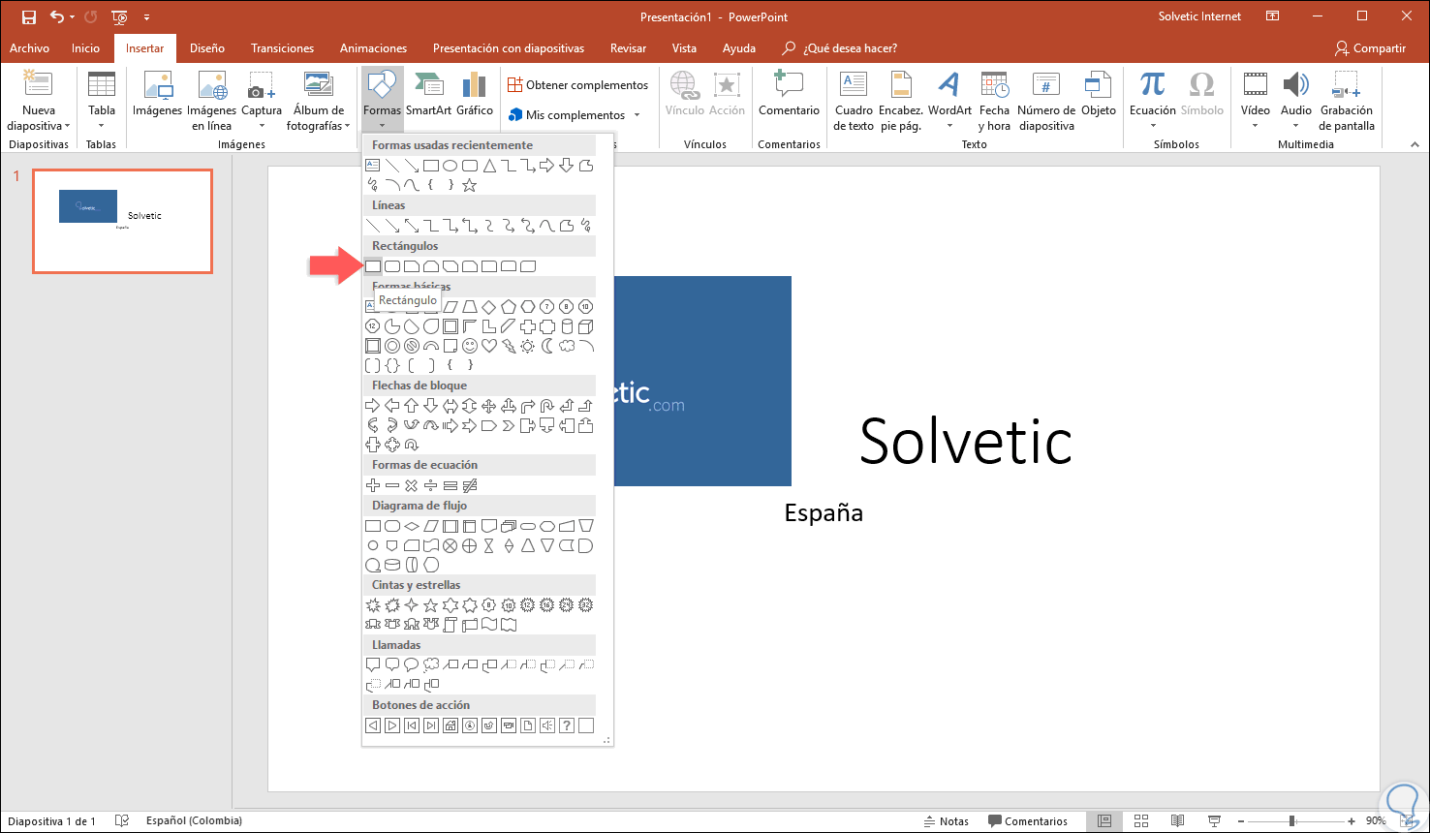The image size is (1430, 833).
Task: Toggle the Notas pane in the status bar
Action: (946, 821)
